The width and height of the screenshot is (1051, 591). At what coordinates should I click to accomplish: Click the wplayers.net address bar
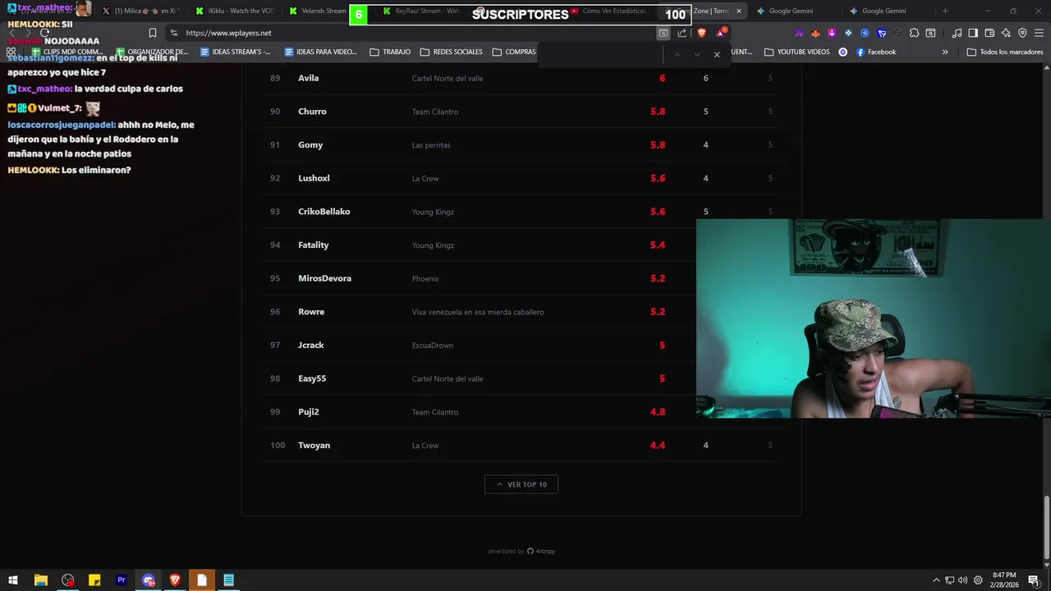(411, 33)
